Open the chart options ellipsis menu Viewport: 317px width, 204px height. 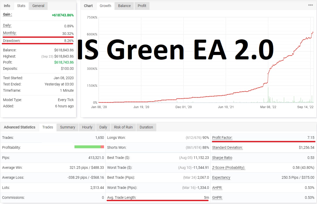(310, 5)
